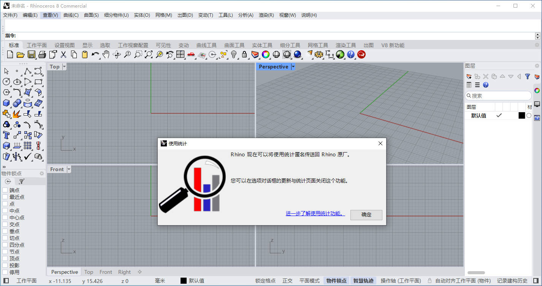Open the Perspective viewport dropdown arrow
The height and width of the screenshot is (286, 542).
click(x=293, y=67)
